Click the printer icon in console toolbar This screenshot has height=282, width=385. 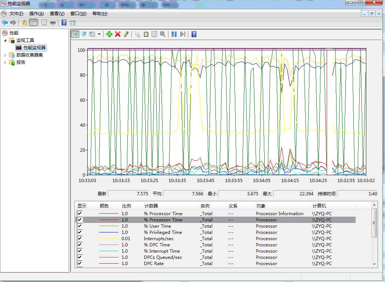(53, 23)
